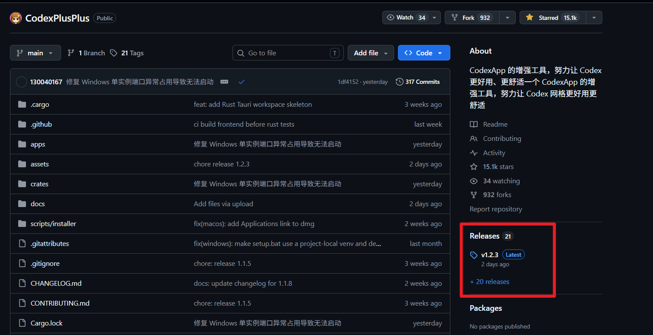653x335 pixels.
Task: Open the CHANGELOG.md file name link
Action: click(56, 284)
